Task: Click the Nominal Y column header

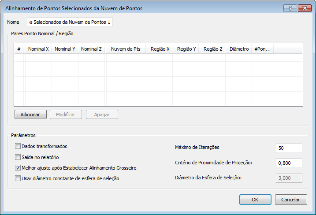Action: (x=65, y=49)
